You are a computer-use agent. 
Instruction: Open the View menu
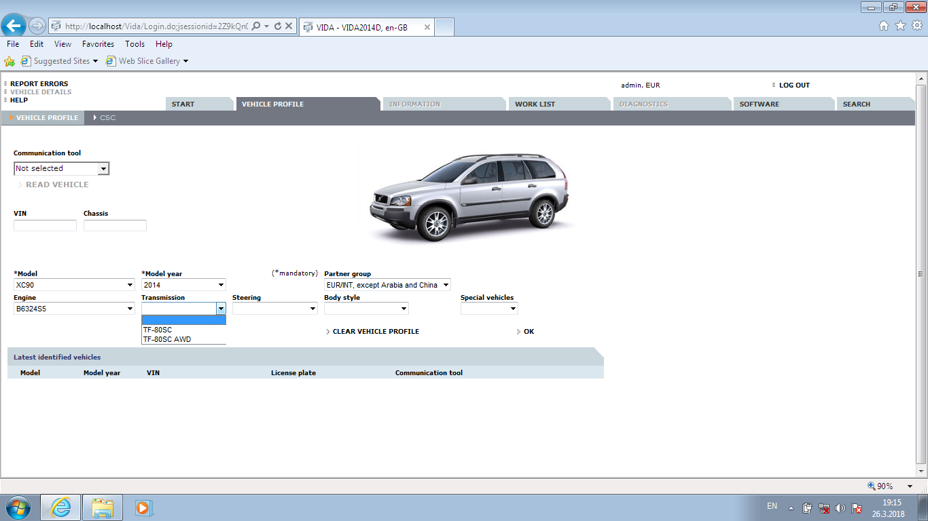(63, 44)
